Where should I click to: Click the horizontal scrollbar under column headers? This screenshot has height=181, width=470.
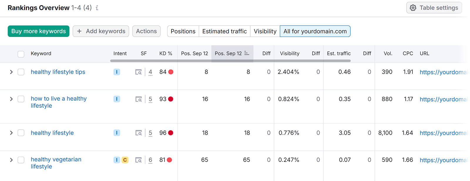[x=230, y=61]
